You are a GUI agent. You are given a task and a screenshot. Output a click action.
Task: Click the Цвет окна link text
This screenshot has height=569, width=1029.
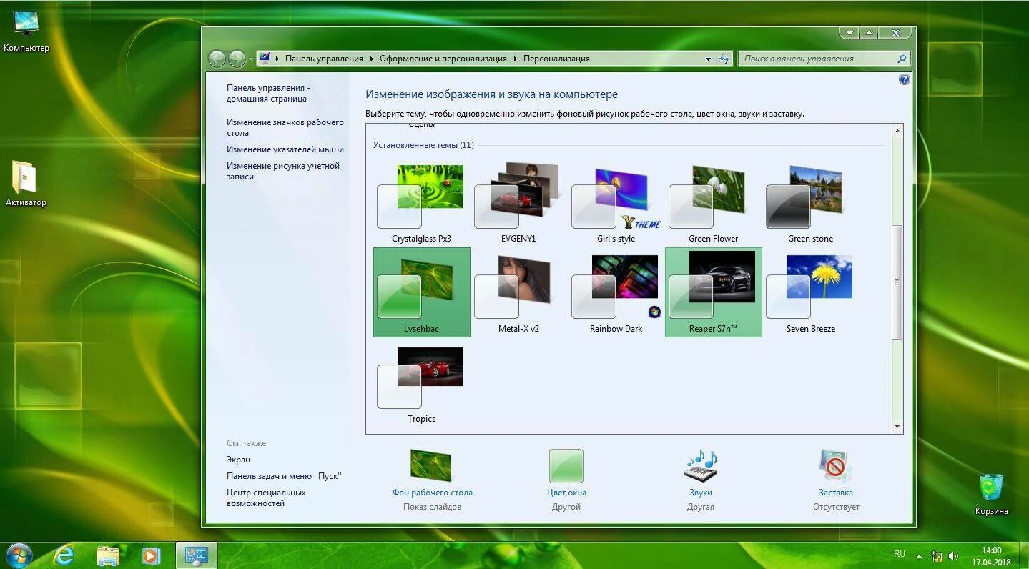(x=566, y=493)
